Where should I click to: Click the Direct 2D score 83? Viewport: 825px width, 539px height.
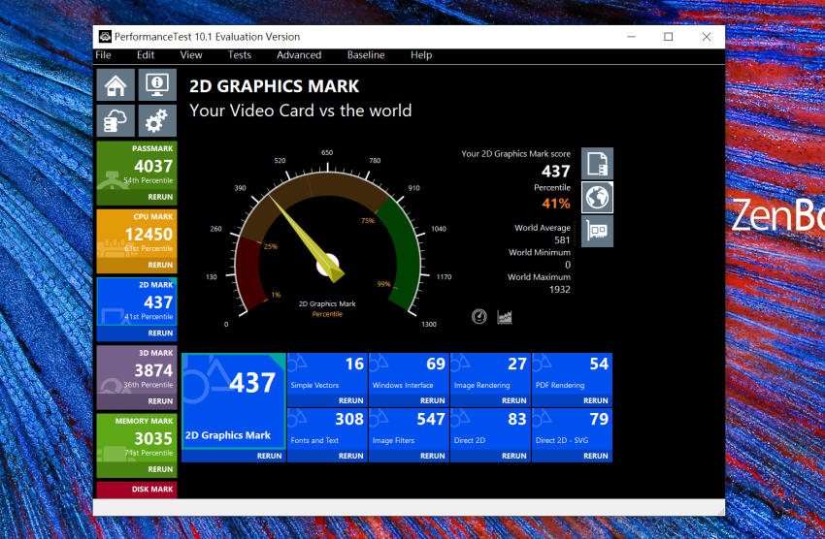coord(517,419)
